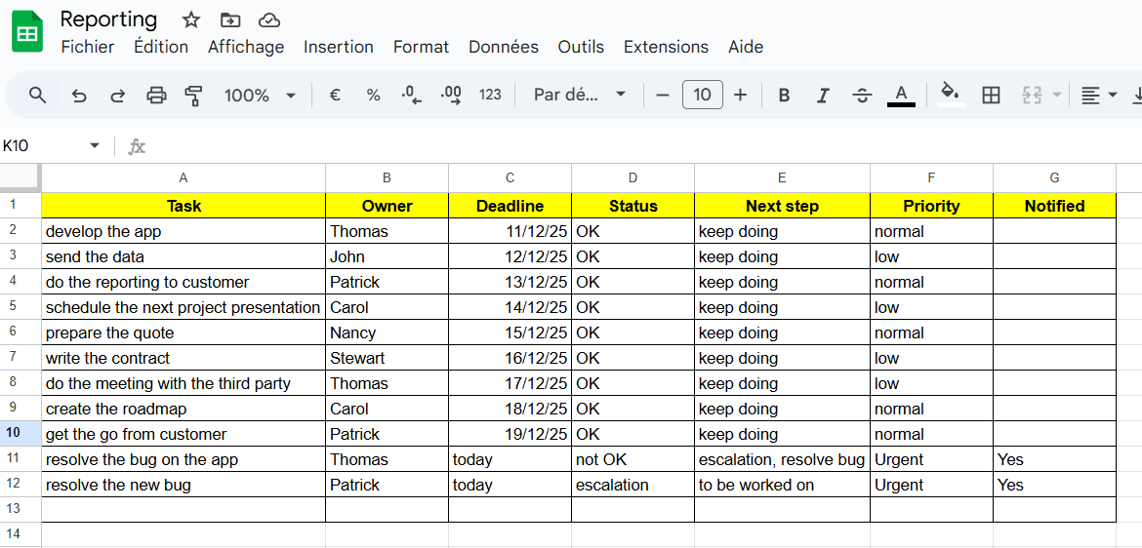
Task: Select the paint format roller icon
Action: coord(193,95)
